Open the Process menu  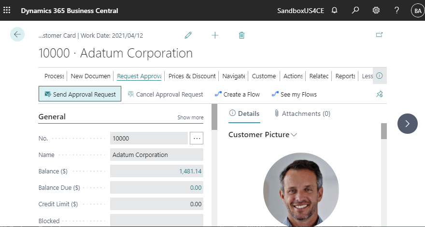(x=54, y=76)
